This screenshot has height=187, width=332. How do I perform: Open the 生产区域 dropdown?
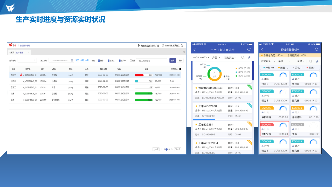[x=27, y=60]
